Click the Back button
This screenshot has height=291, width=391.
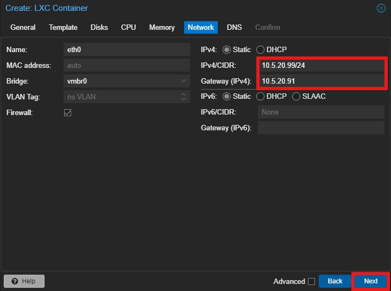tap(335, 281)
